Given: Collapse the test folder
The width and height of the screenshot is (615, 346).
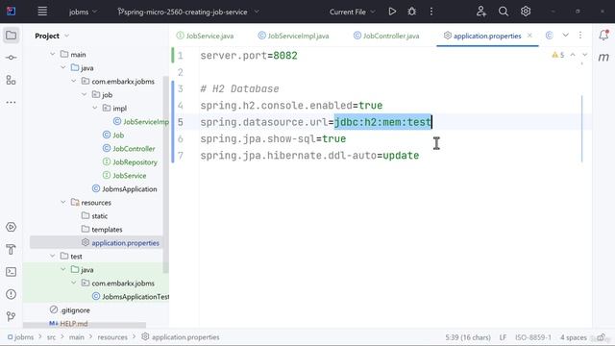Looking at the screenshot, I should [x=53, y=257].
